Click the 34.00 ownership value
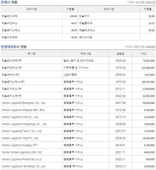 click(x=74, y=37)
